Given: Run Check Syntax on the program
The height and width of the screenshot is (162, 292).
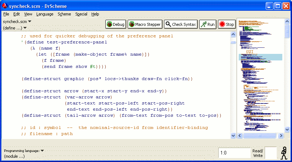Looking at the screenshot, I should click(181, 24).
